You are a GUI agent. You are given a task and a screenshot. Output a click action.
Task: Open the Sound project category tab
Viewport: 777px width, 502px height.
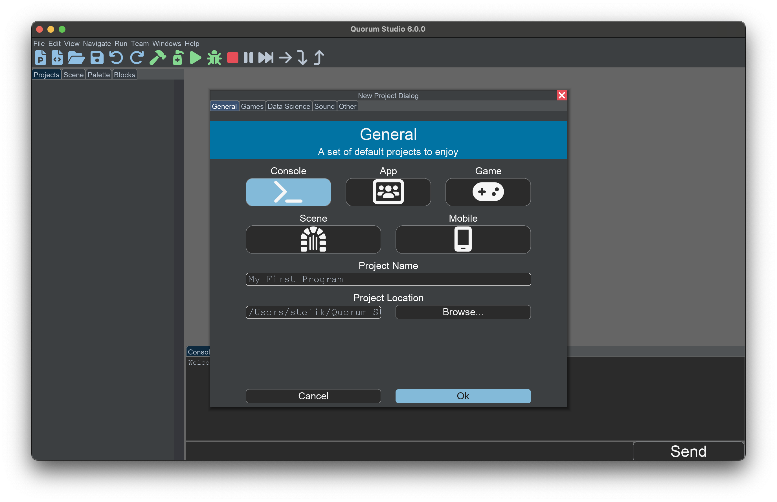[x=323, y=107]
